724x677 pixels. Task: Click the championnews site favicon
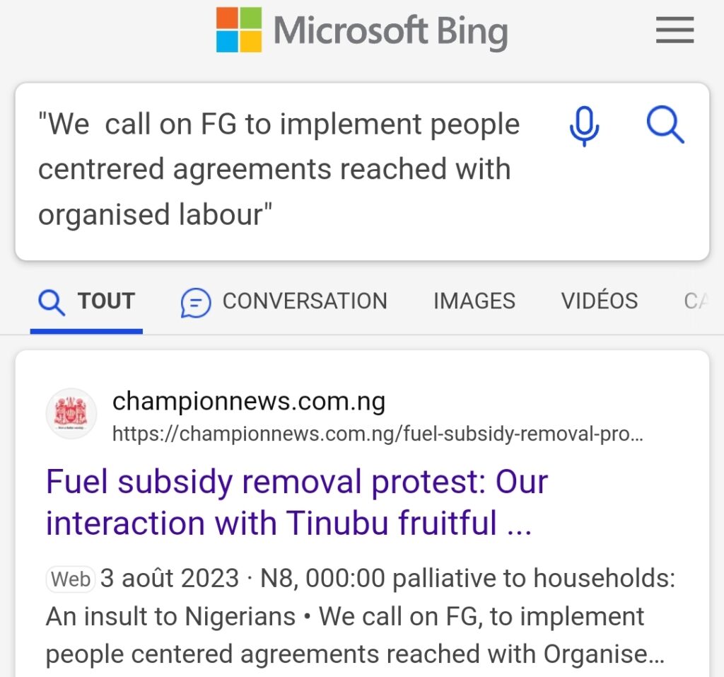pyautogui.click(x=71, y=413)
